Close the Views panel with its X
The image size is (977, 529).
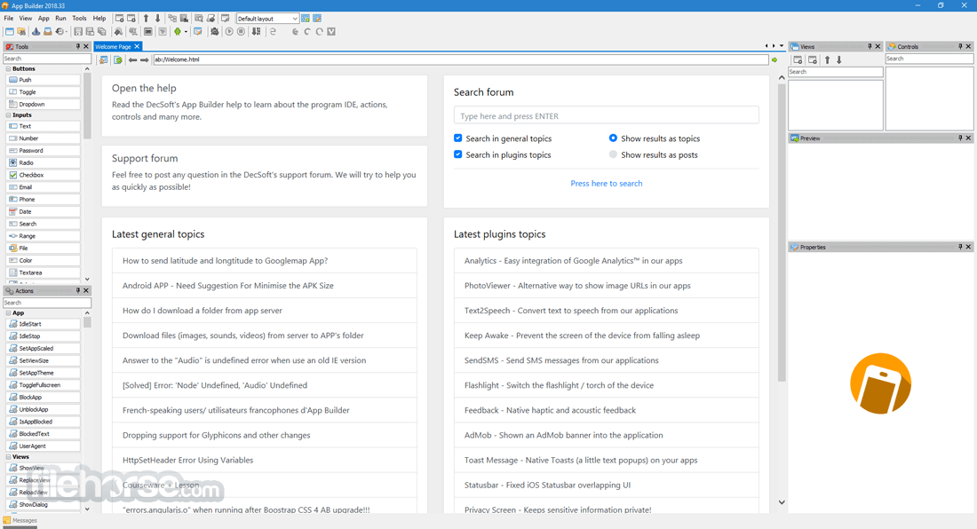tap(878, 47)
